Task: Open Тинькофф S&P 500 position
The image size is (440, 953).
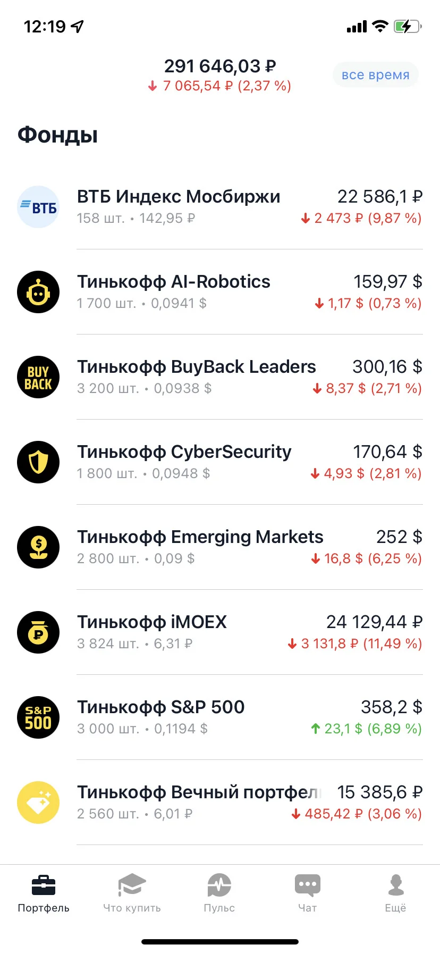Action: 220,717
